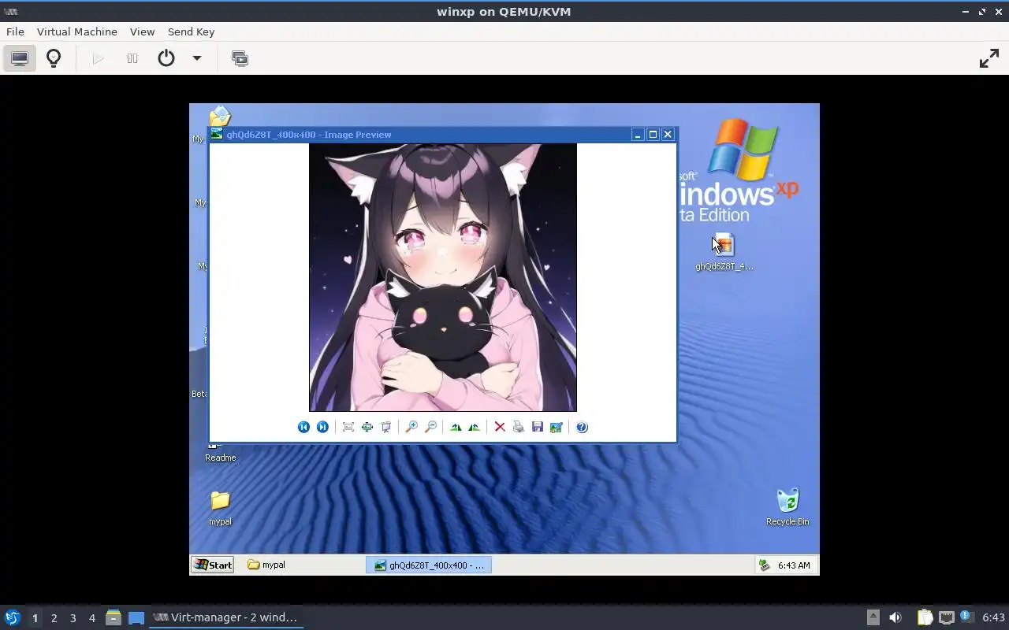Switch to workspace 1
The height and width of the screenshot is (630, 1009).
(35, 618)
